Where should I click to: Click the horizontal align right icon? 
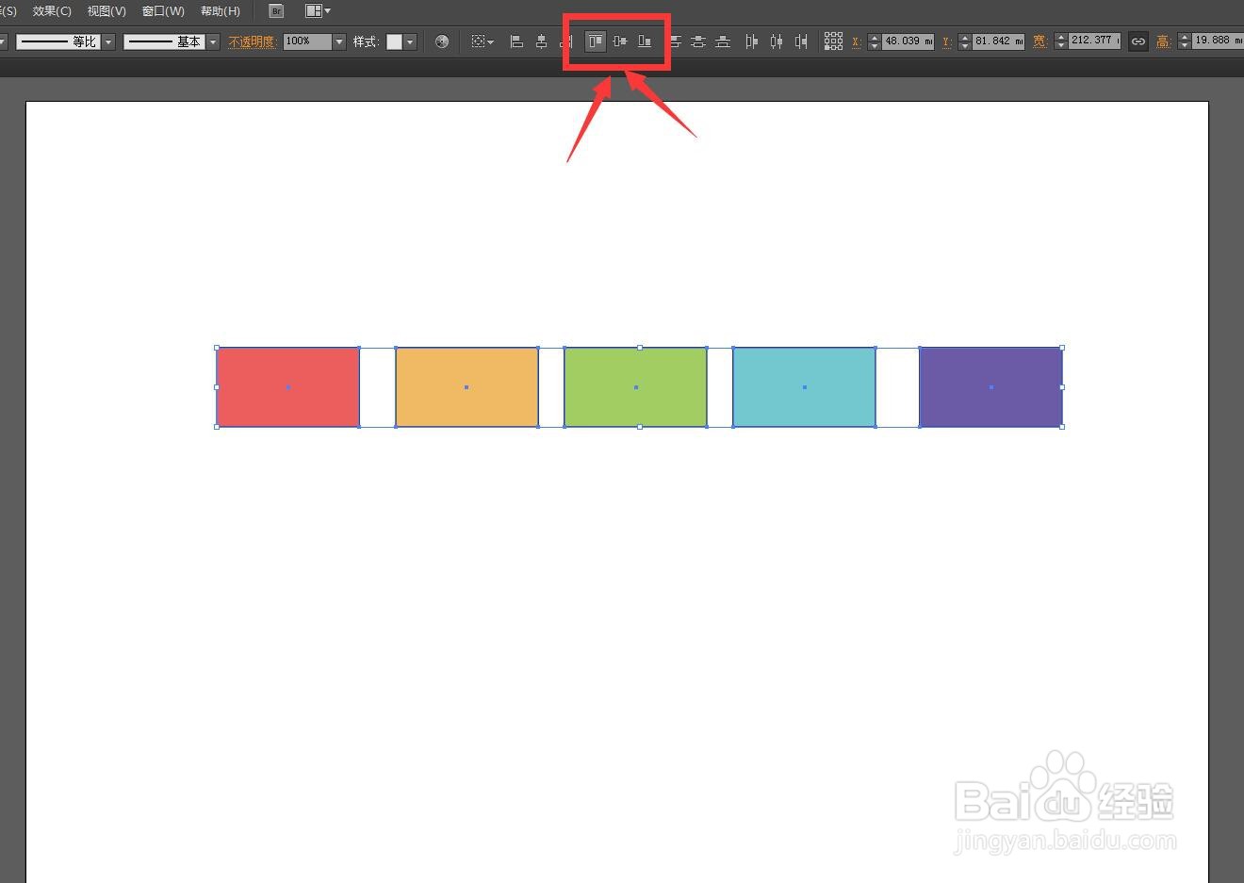coord(567,41)
